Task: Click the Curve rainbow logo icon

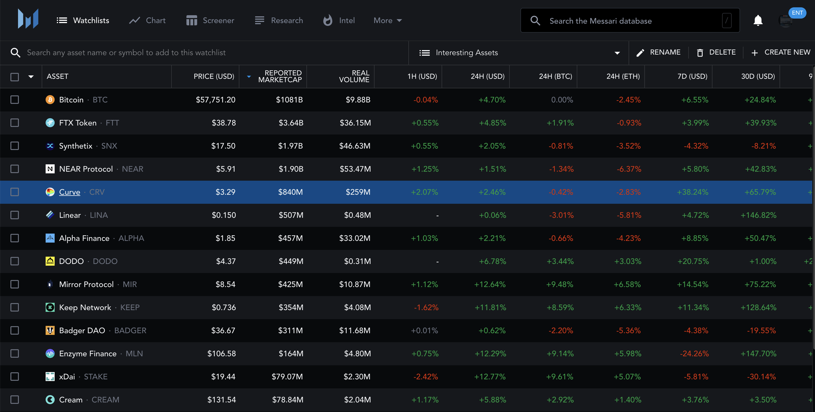Action: [50, 192]
